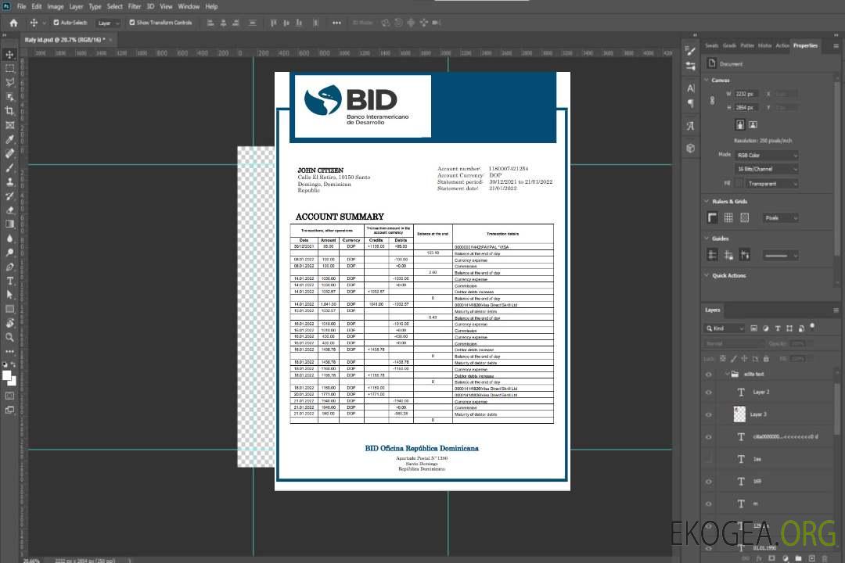
Task: Select the Gradient tool
Action: [x=9, y=224]
